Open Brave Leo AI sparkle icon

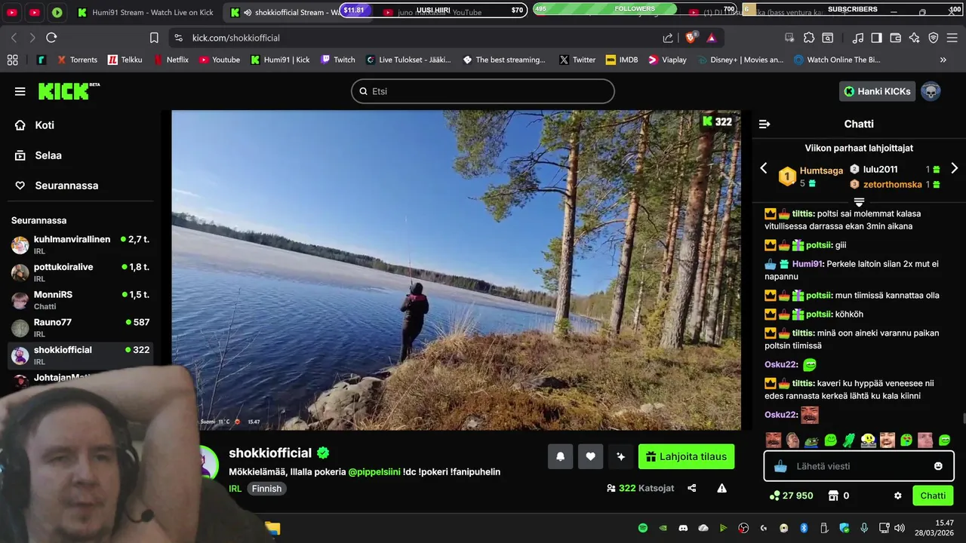pyautogui.click(x=915, y=38)
